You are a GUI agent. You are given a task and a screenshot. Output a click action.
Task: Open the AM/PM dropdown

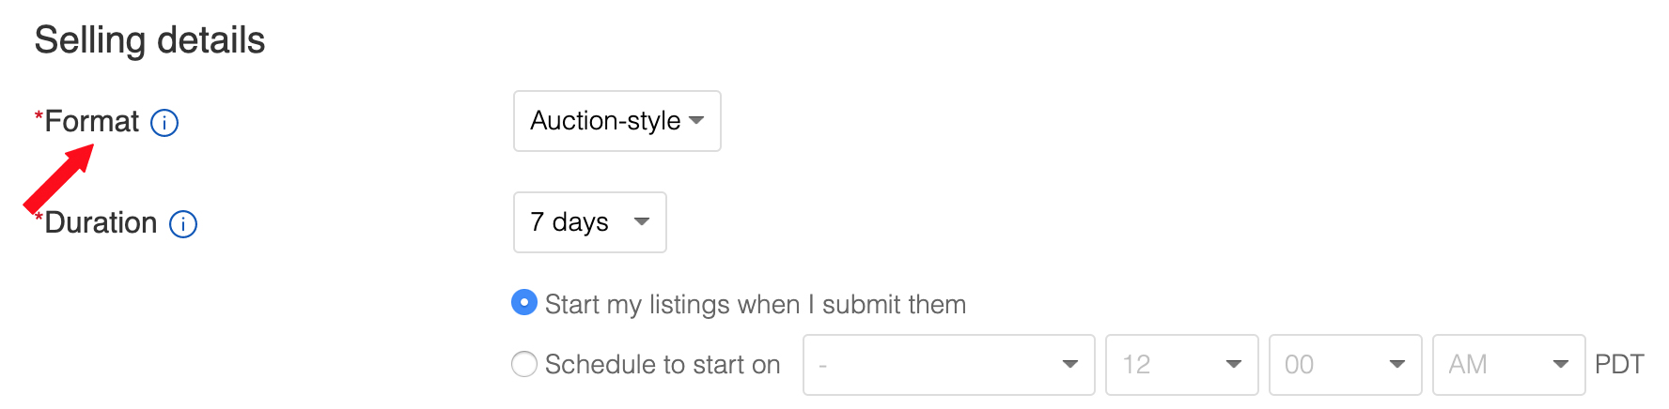click(x=1508, y=365)
